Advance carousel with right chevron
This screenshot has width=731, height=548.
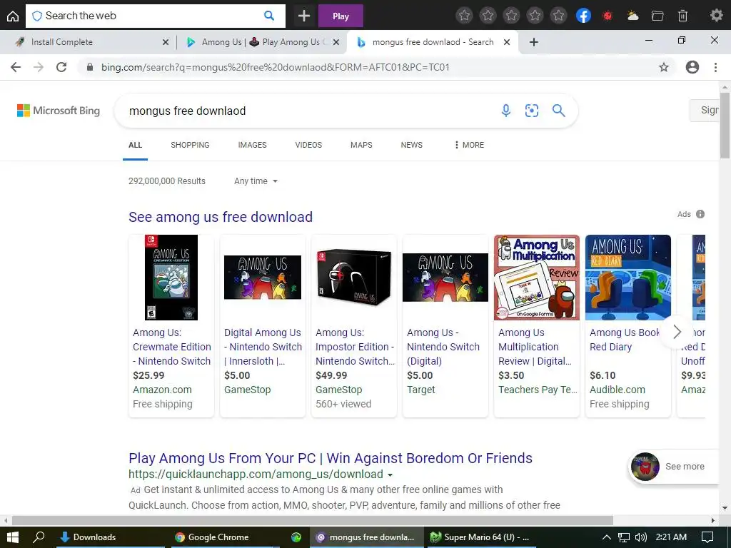(x=677, y=332)
